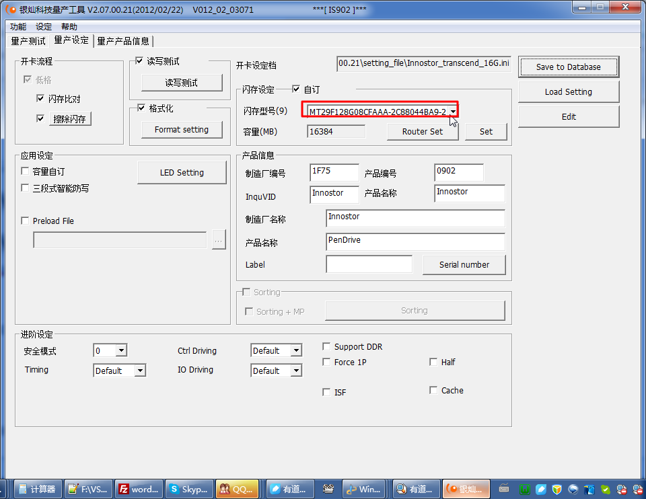
Task: Click the Router Set button
Action: click(423, 132)
